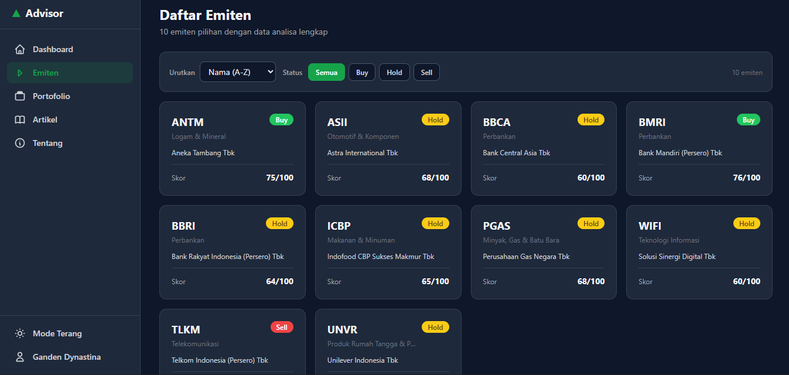The height and width of the screenshot is (375, 789).
Task: Click the WIFI ticker title
Action: tap(650, 226)
